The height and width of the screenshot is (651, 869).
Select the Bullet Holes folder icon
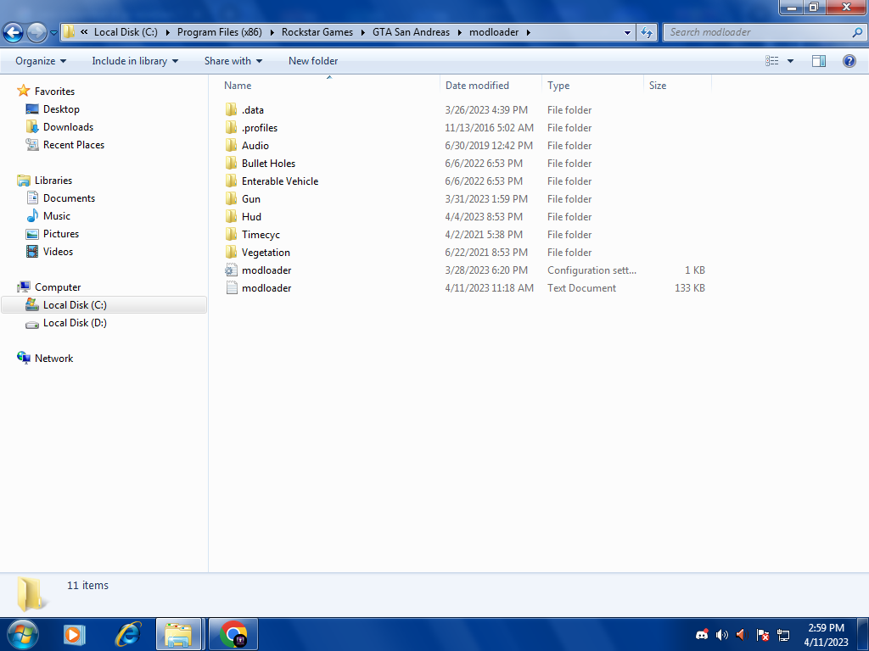point(231,163)
